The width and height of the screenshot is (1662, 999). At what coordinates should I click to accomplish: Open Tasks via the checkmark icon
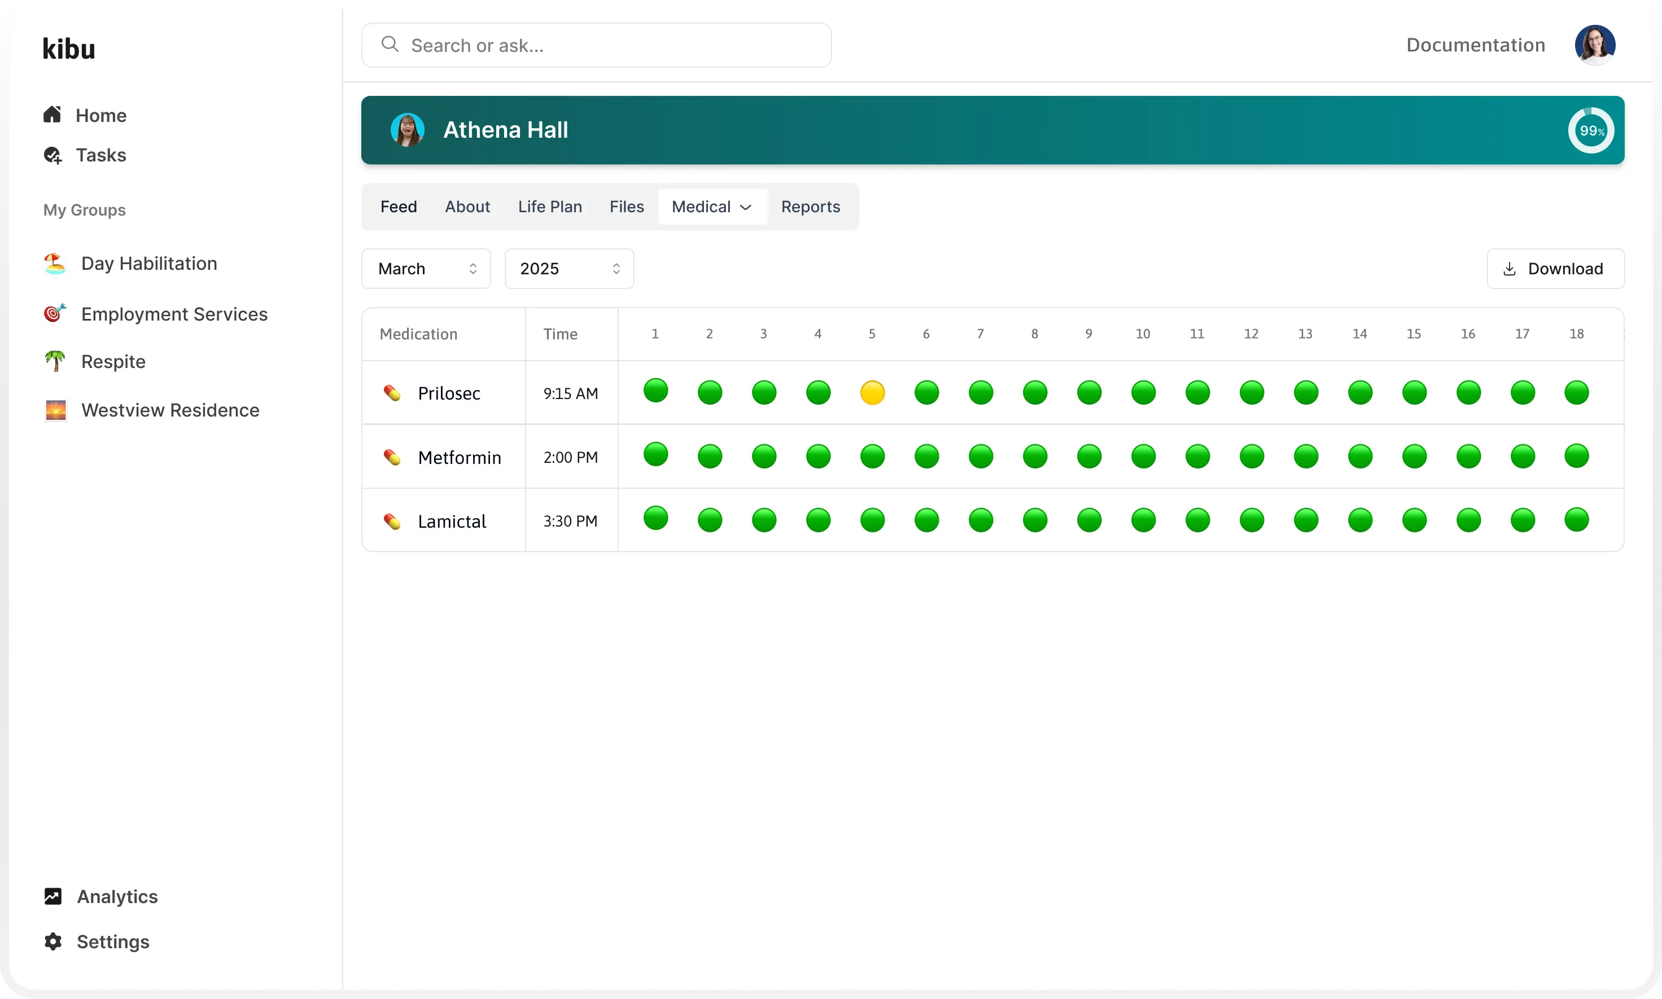pos(53,156)
